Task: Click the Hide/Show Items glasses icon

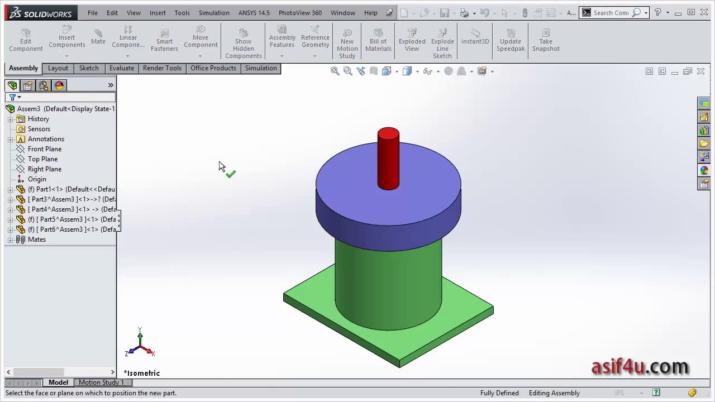Action: click(428, 71)
